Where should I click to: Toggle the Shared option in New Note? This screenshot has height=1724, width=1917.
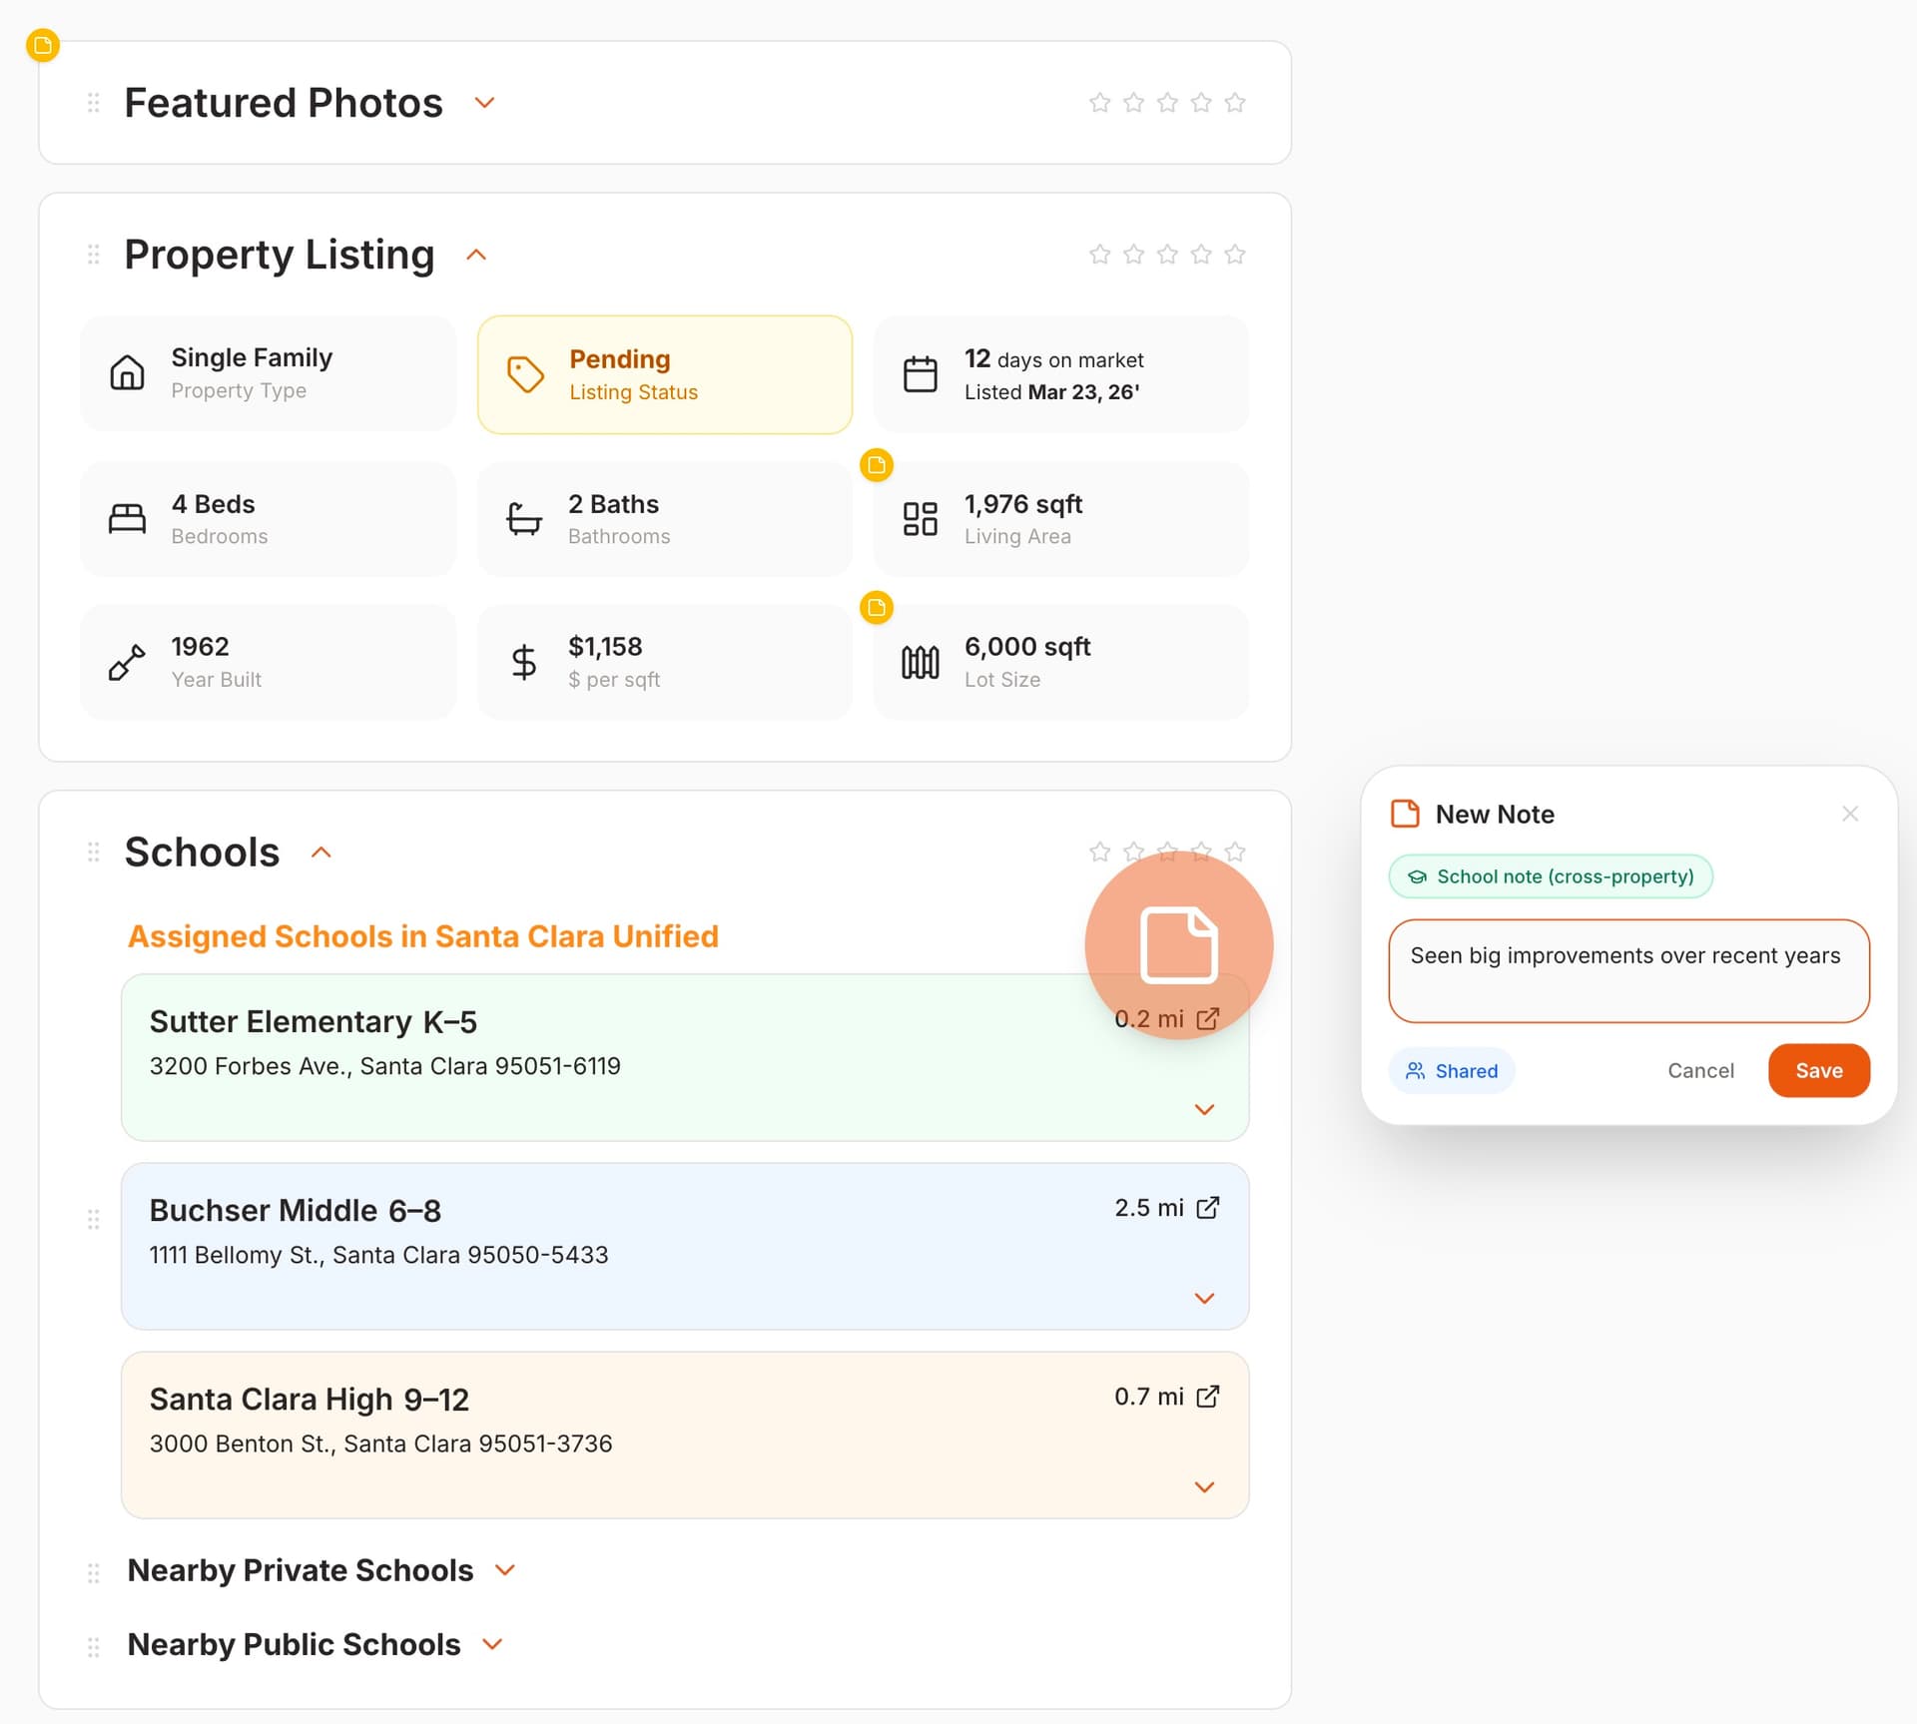(x=1451, y=1070)
